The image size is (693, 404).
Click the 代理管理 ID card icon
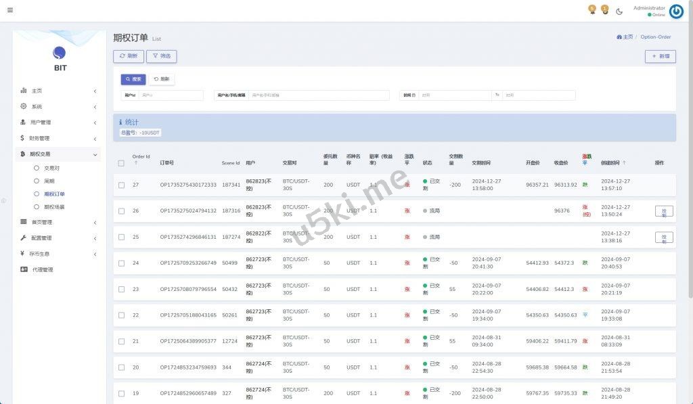pos(24,269)
